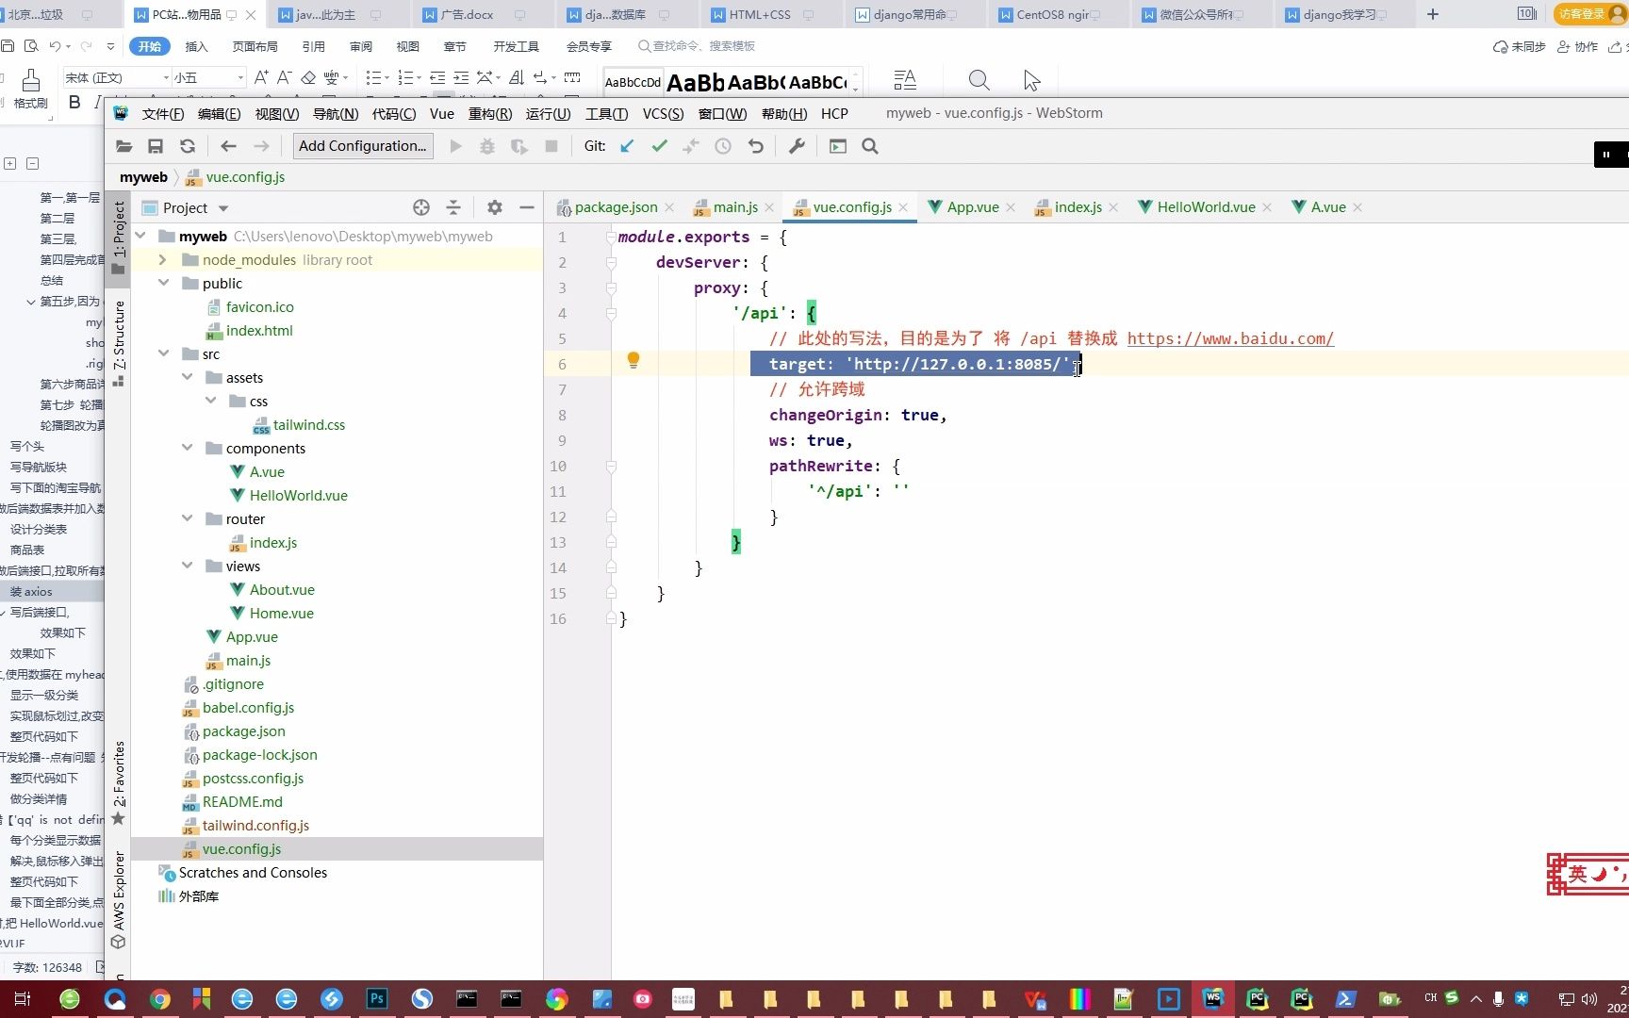Open the Structure tool window tab
Screen dimensions: 1629x1018
(119, 343)
